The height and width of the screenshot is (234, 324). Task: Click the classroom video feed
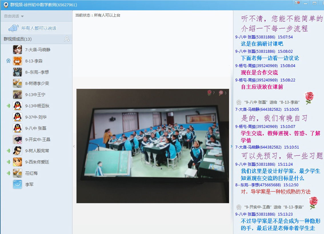coord(153,146)
